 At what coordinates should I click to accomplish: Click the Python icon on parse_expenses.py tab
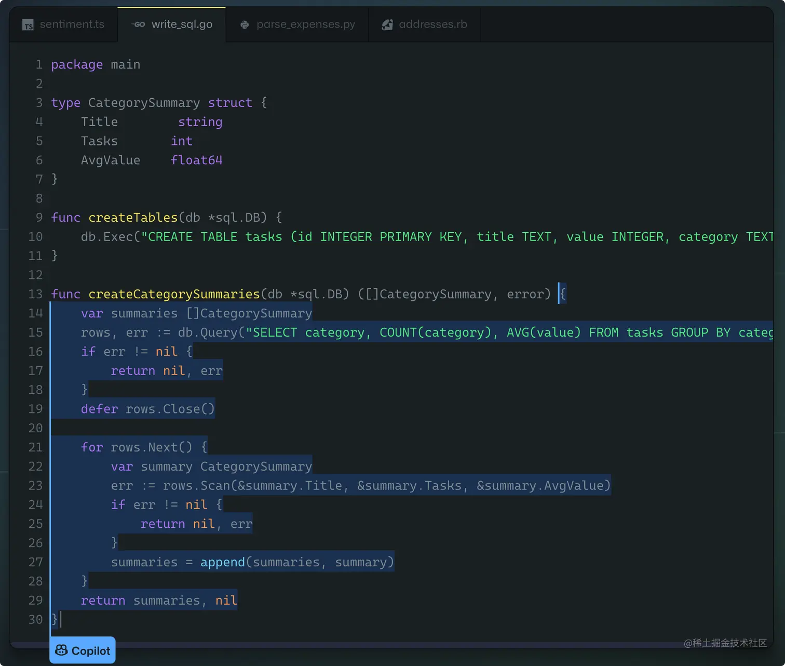[245, 25]
